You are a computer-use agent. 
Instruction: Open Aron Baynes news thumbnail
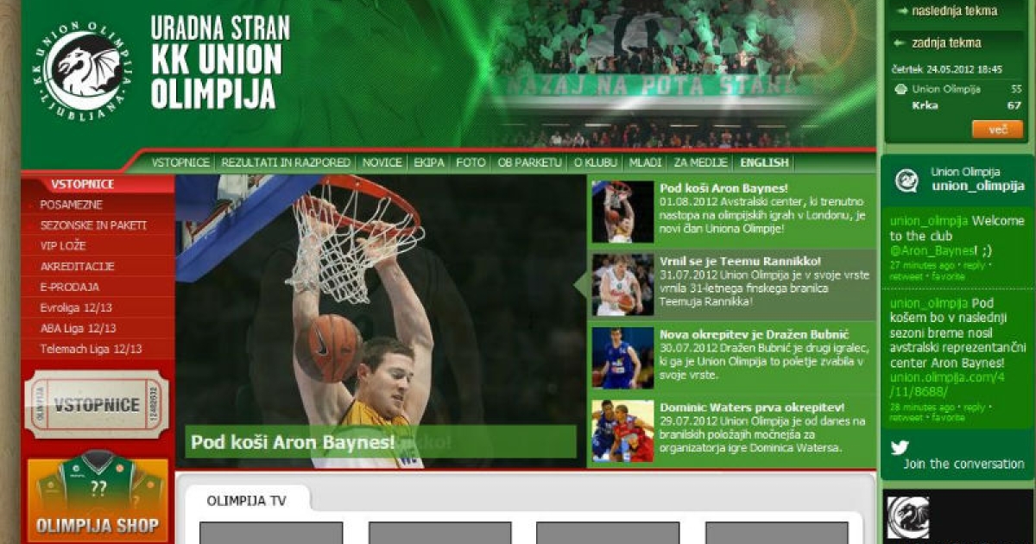click(x=622, y=212)
